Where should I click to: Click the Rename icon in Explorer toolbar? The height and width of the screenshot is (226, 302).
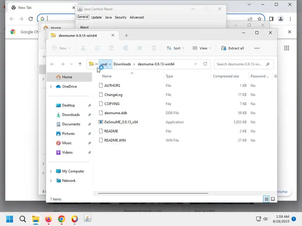coord(126,48)
